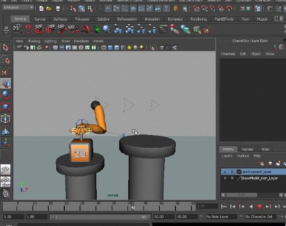Activate the Move tool
The image size is (286, 226).
[6, 83]
